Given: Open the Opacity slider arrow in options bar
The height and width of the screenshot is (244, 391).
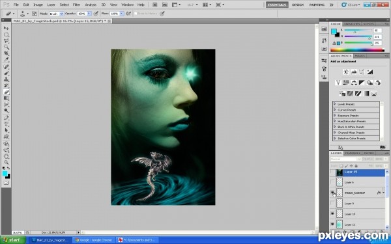Looking at the screenshot, I should click(x=89, y=14).
